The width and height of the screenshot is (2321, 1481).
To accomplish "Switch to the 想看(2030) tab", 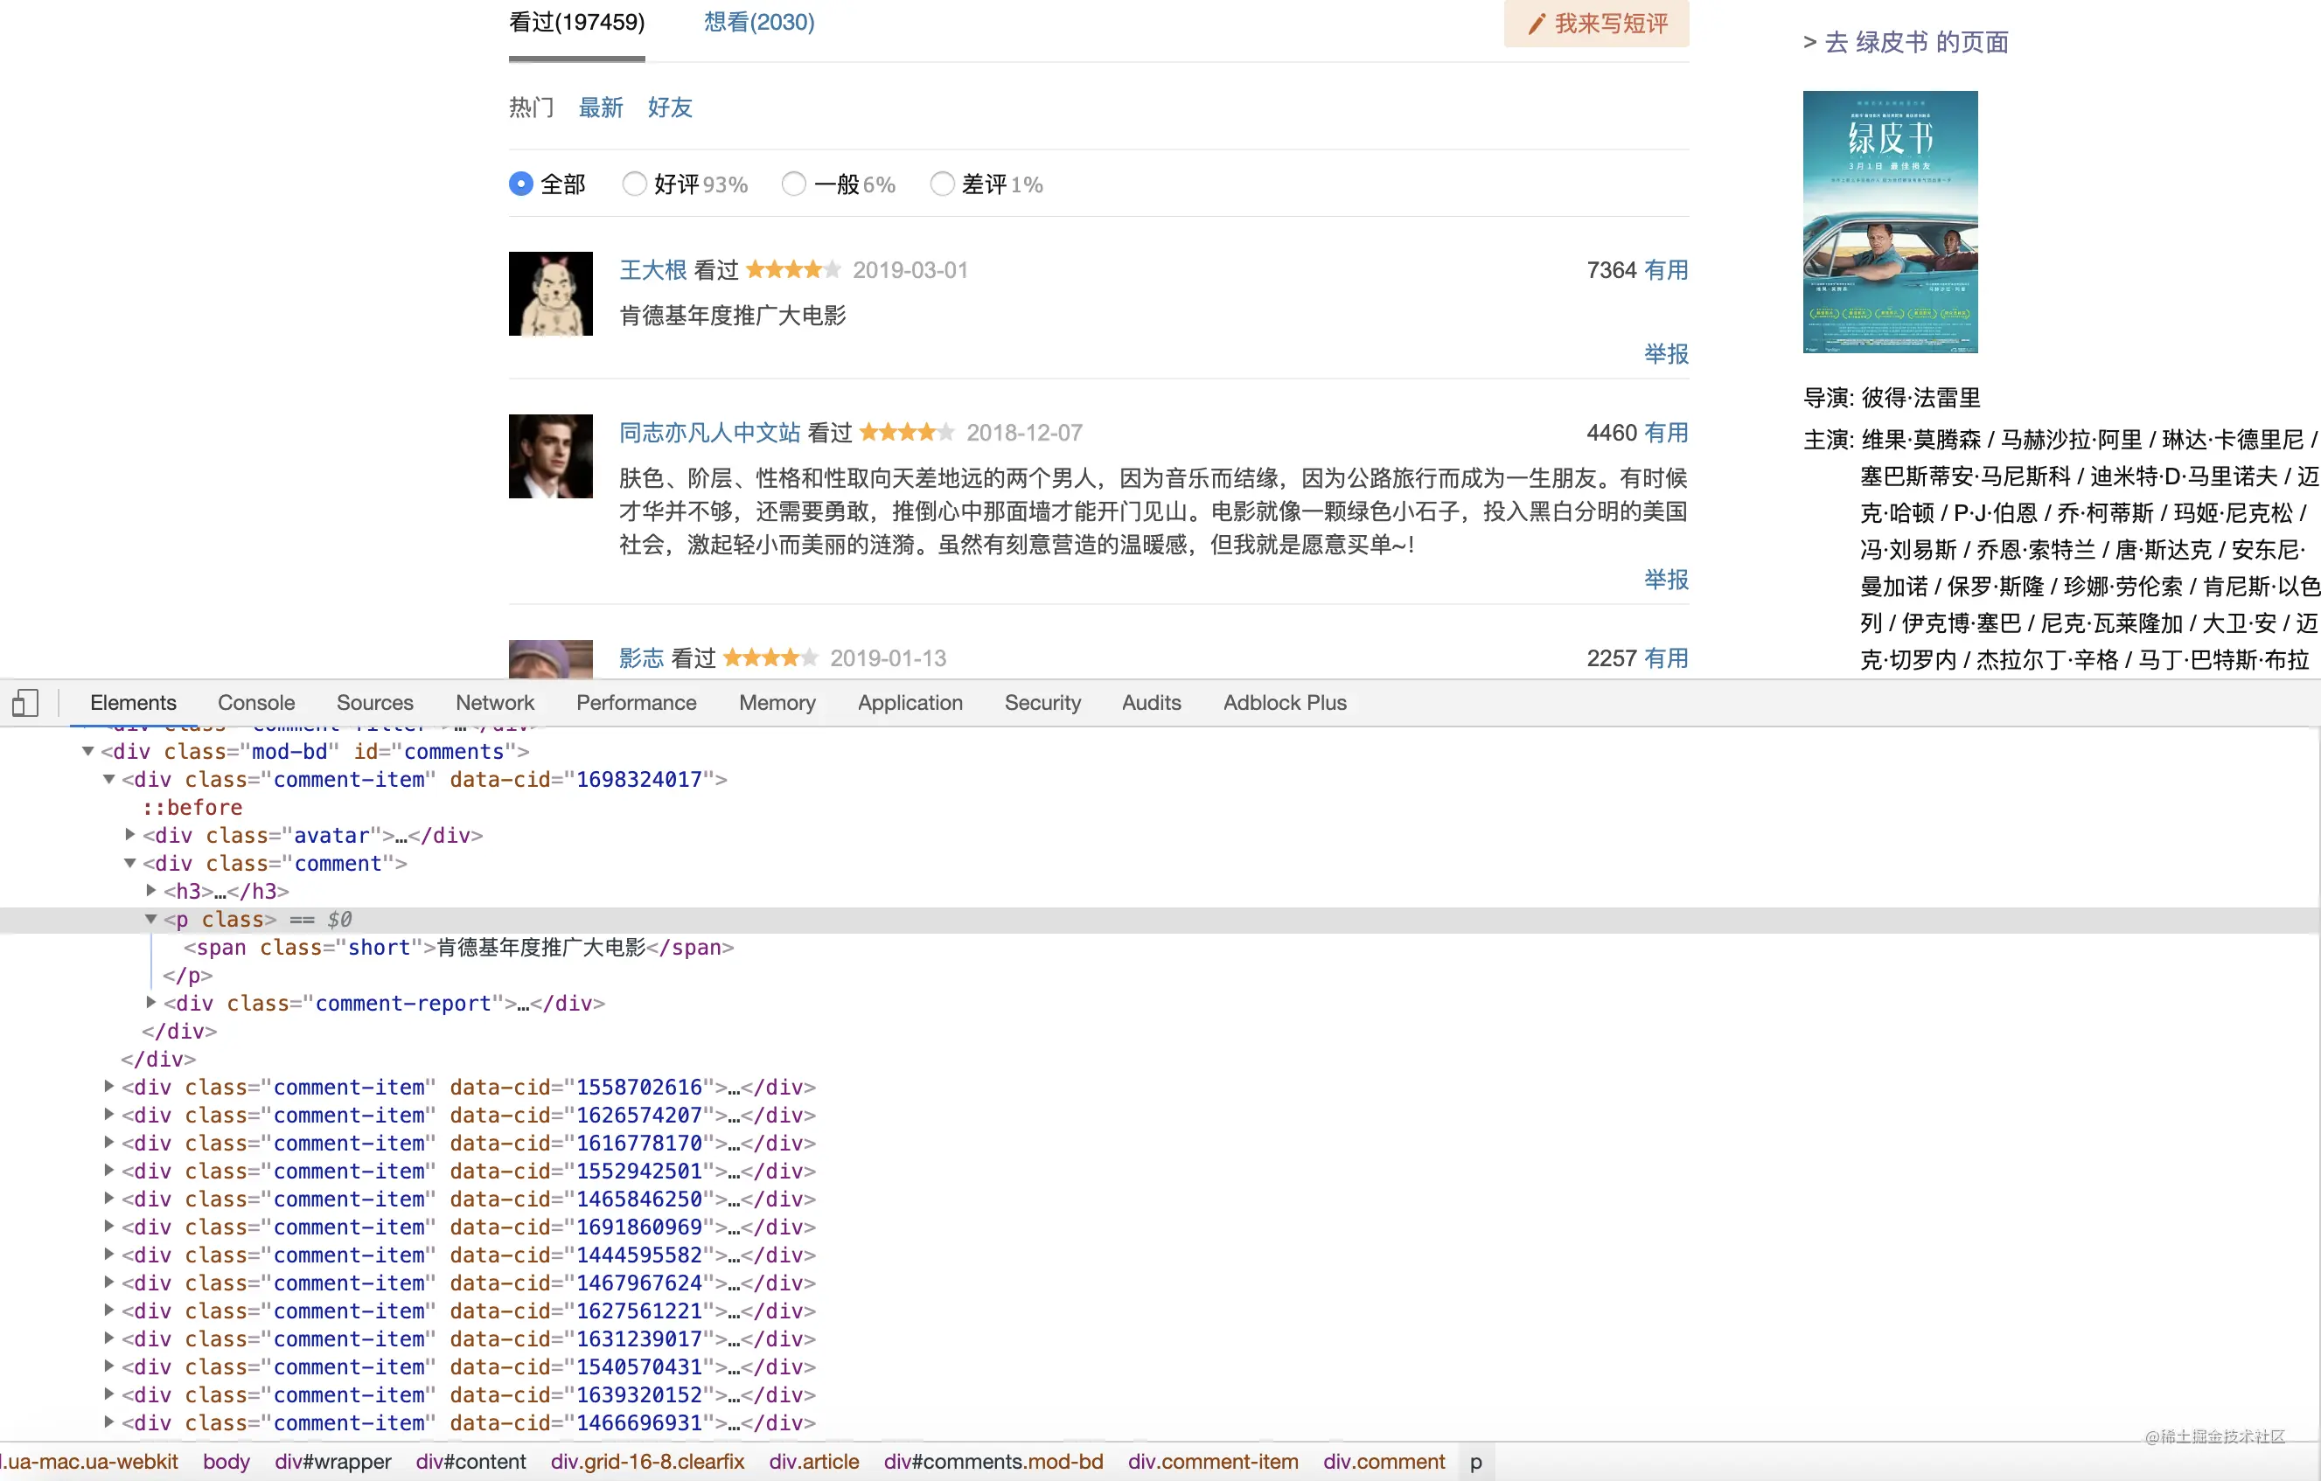I will (758, 21).
